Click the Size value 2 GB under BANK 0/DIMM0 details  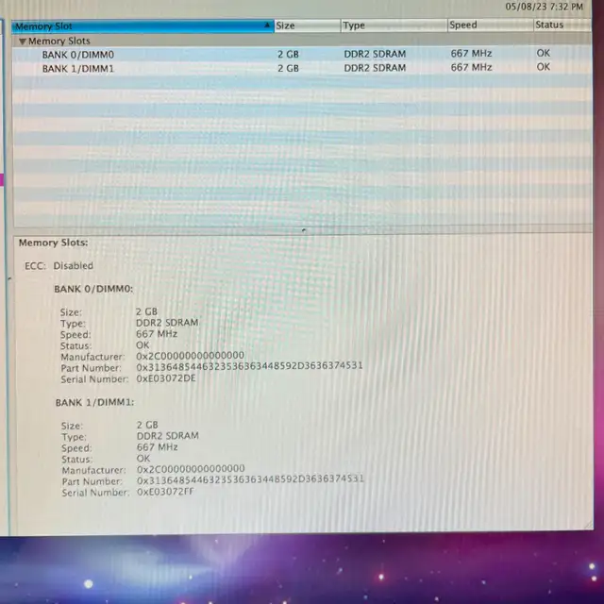coord(146,311)
